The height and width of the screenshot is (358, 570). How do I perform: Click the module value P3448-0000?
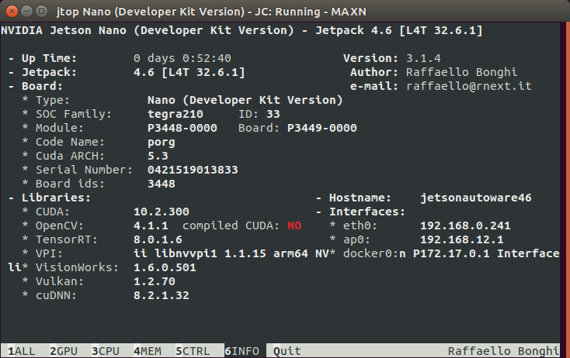coord(182,128)
